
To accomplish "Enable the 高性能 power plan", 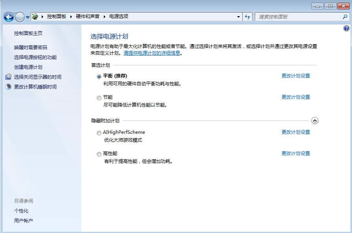I will click(99, 154).
